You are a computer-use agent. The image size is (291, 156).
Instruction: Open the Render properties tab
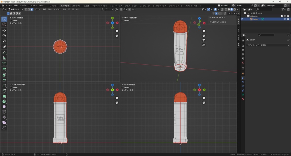(243, 46)
